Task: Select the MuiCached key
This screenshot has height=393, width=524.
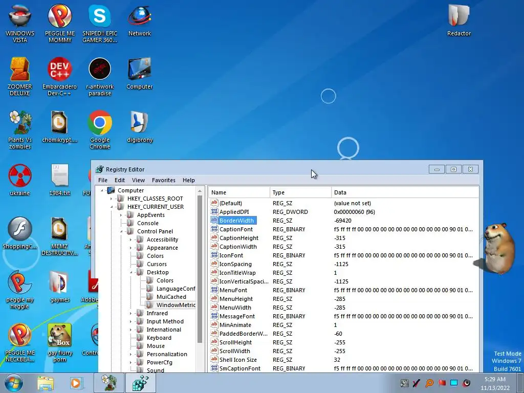Action: point(171,297)
